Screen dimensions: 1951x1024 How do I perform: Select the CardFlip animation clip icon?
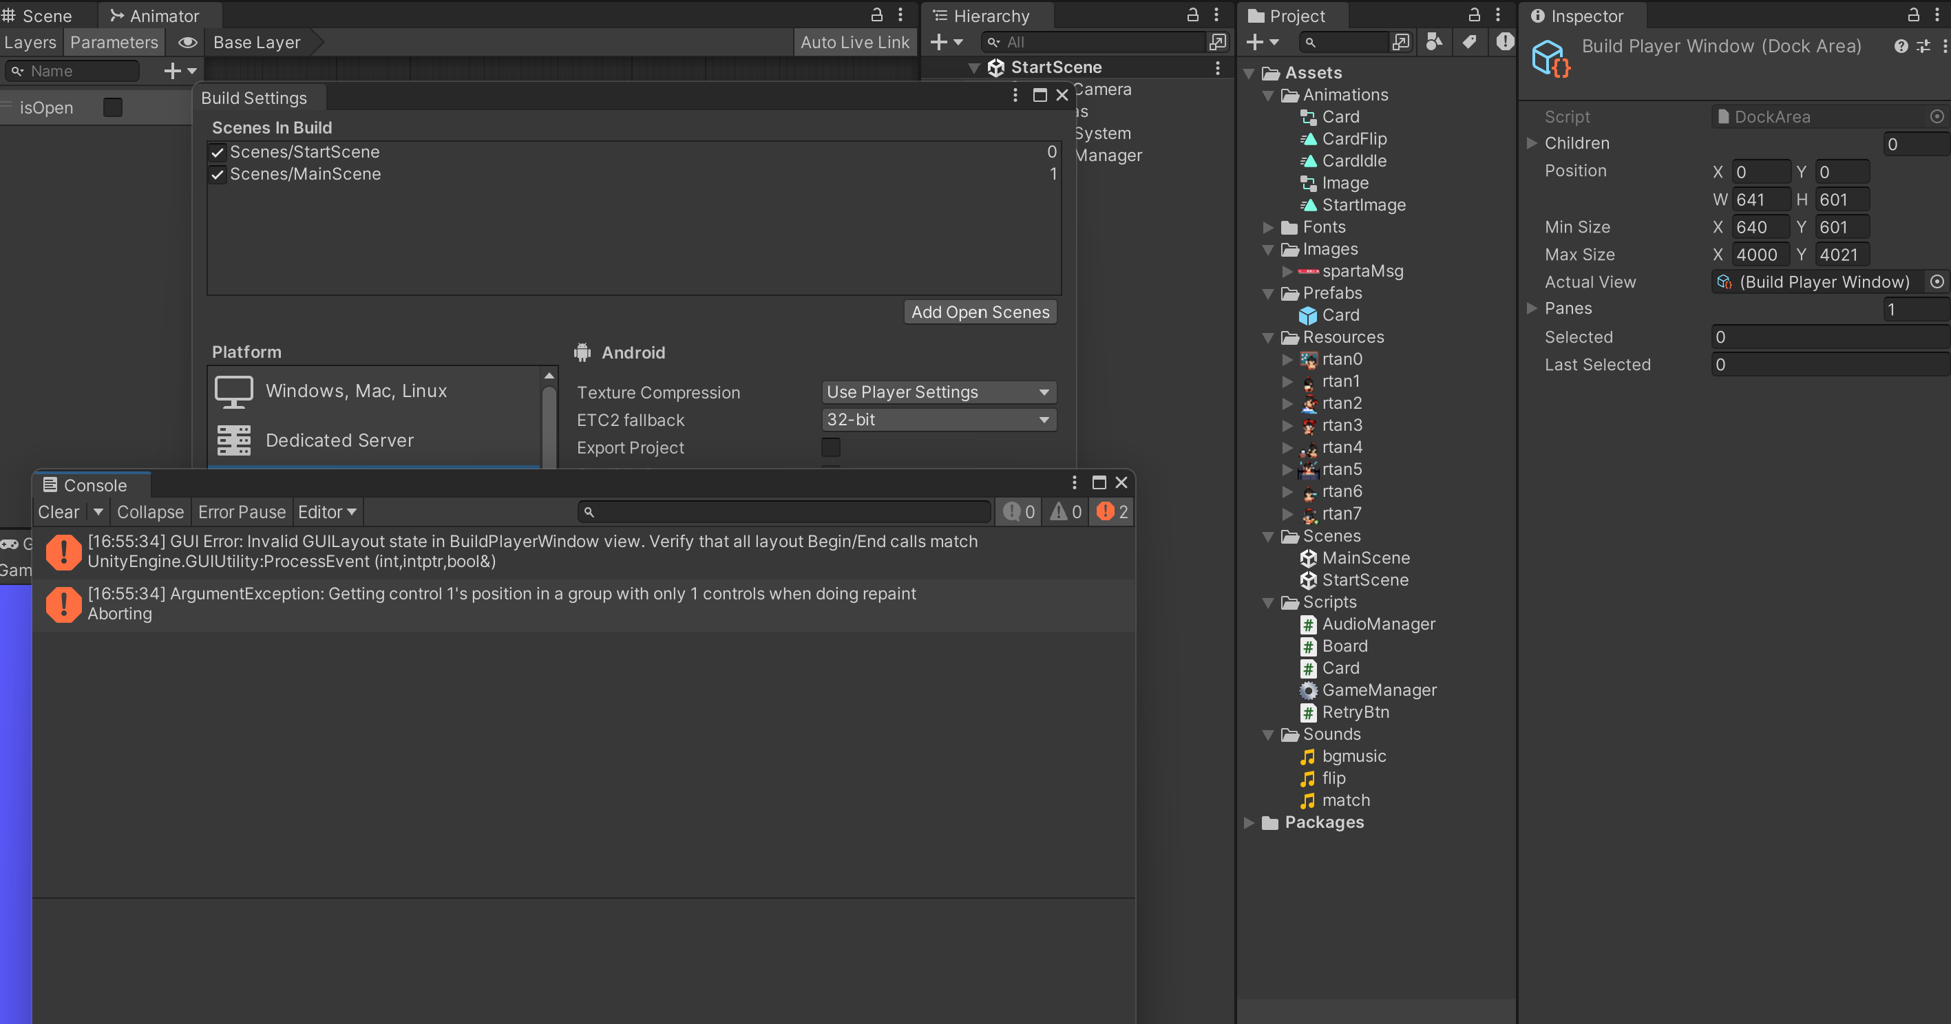click(x=1308, y=139)
